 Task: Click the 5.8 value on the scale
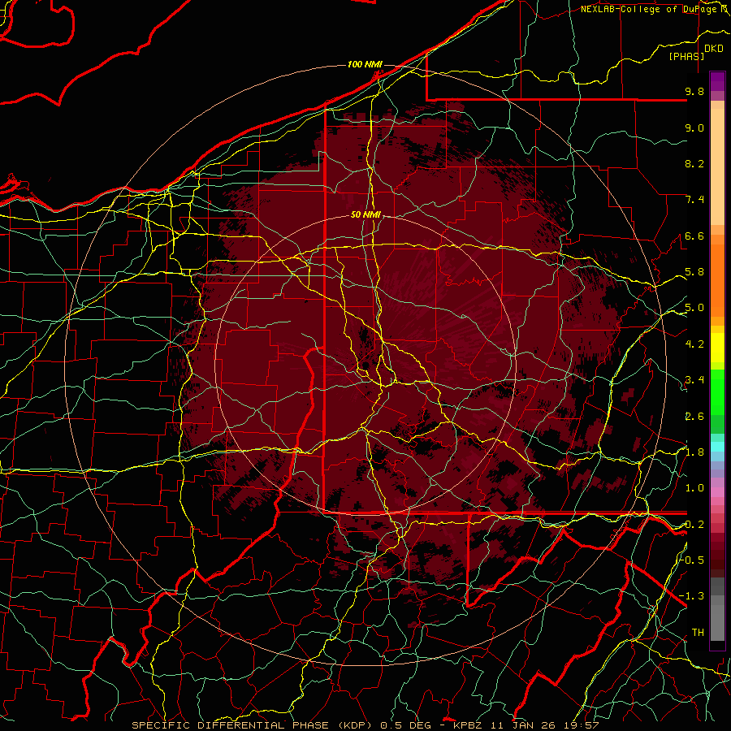(x=694, y=272)
